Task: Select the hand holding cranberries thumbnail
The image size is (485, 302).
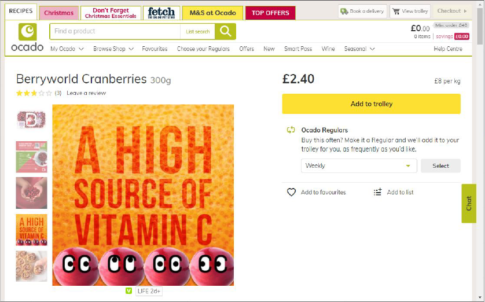Action: click(31, 193)
